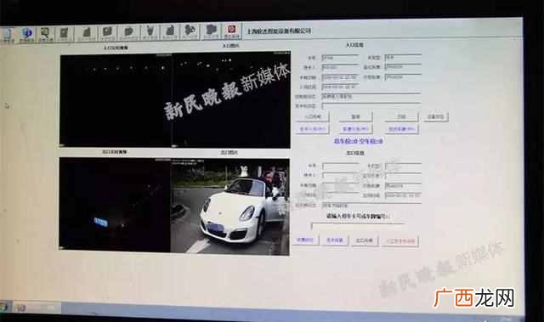This screenshot has width=544, height=322.
Task: Click the card or plate number input box in exit section
Action: point(357,226)
